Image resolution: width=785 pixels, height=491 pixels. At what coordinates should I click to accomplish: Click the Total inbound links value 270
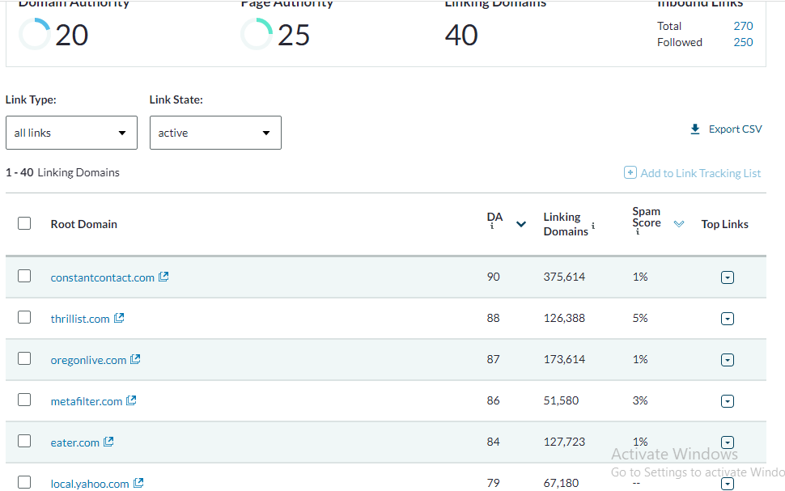tap(743, 26)
